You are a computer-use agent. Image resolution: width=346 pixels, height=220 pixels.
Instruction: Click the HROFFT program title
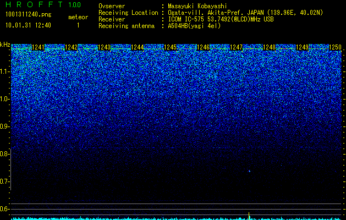[x=34, y=4]
